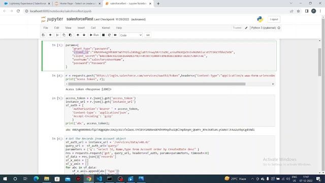Open the command palette keyboard icon

point(148,35)
